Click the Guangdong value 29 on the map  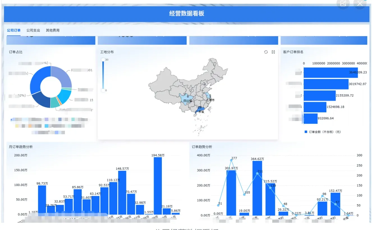(x=200, y=108)
